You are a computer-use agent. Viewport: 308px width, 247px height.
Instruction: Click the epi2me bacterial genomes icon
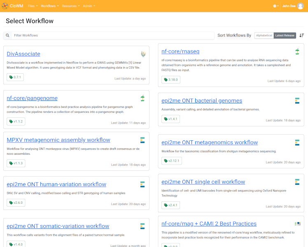point(297,101)
